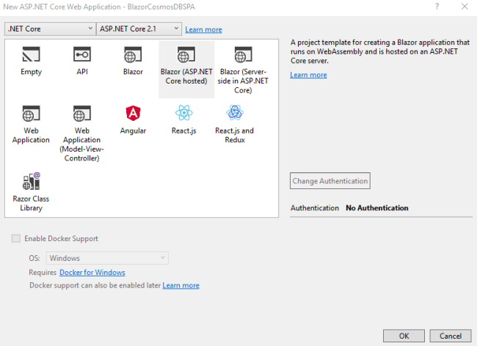This screenshot has height=346, width=477.
Task: Click the No Authentication text
Action: pyautogui.click(x=377, y=207)
